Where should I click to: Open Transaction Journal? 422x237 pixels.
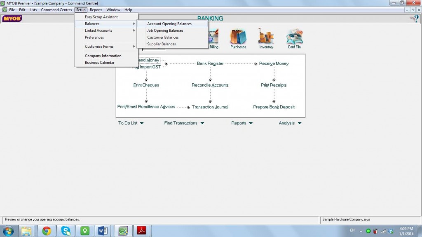coord(210,107)
